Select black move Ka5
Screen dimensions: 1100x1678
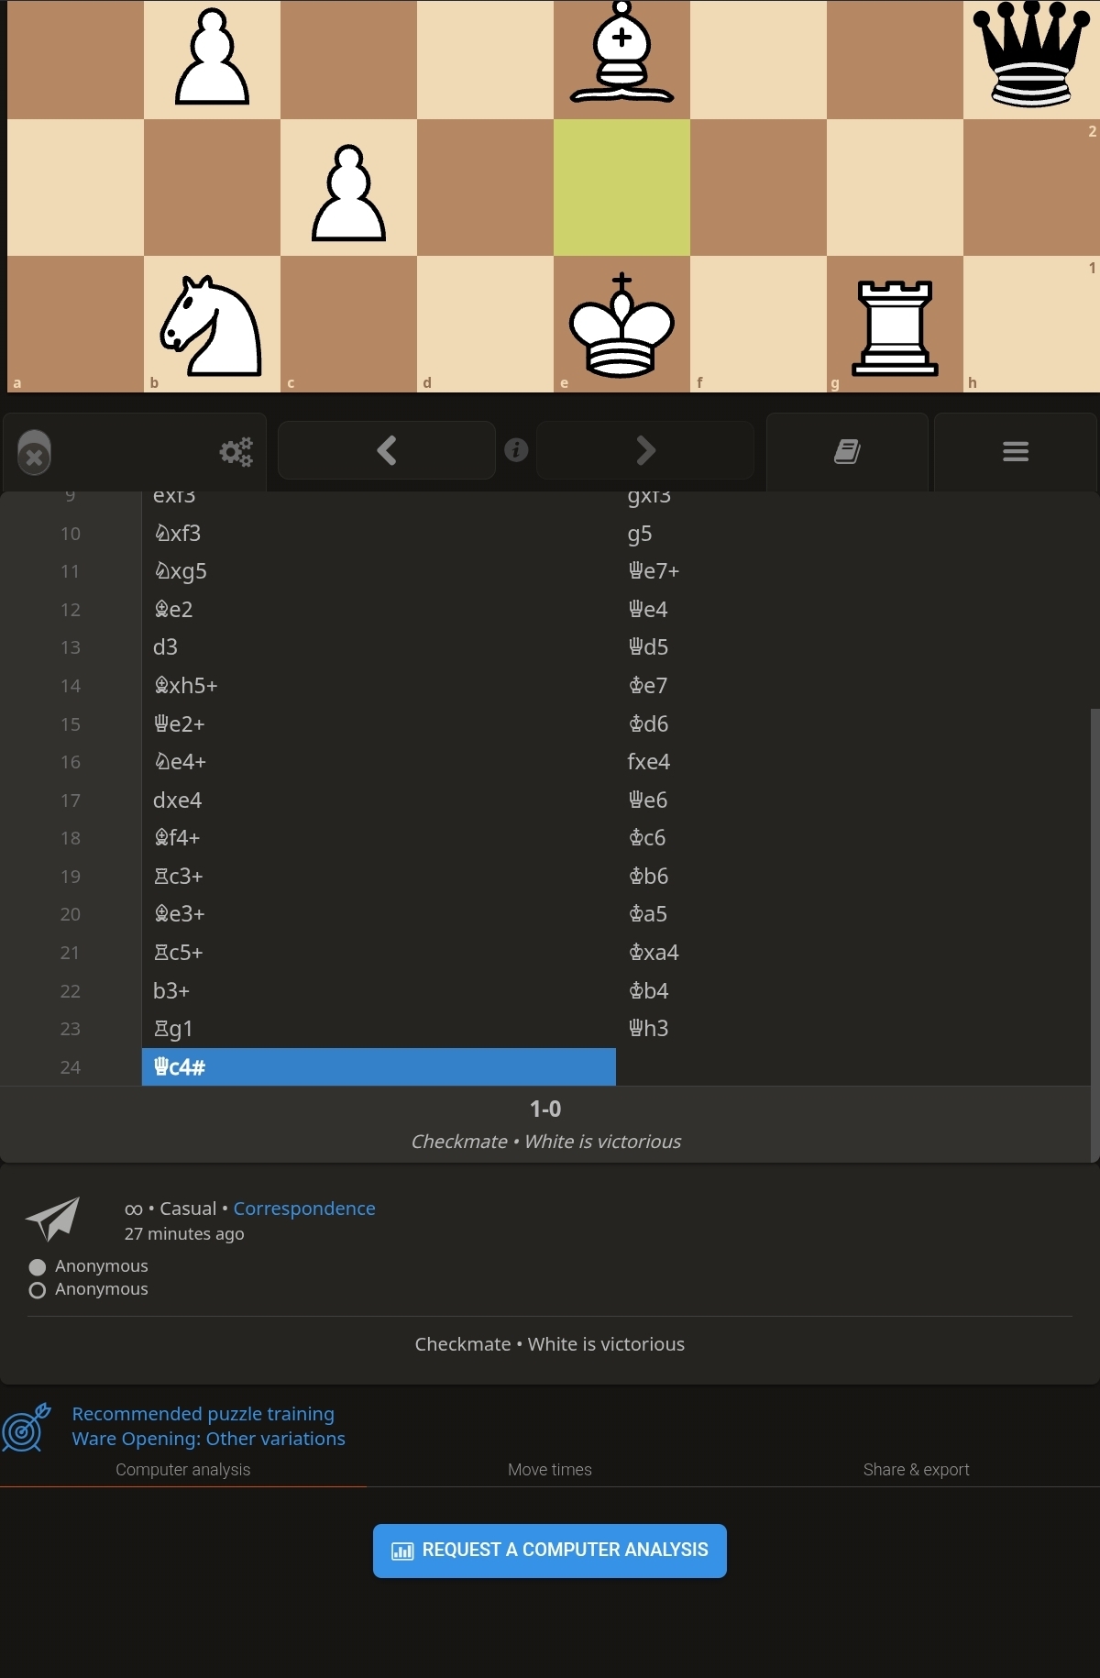[x=852, y=914]
